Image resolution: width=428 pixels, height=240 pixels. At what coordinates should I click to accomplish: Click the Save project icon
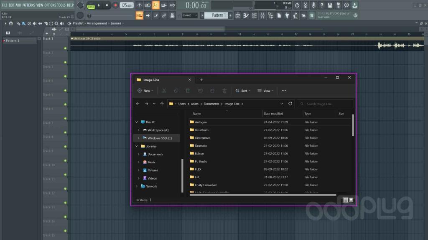point(330,5)
